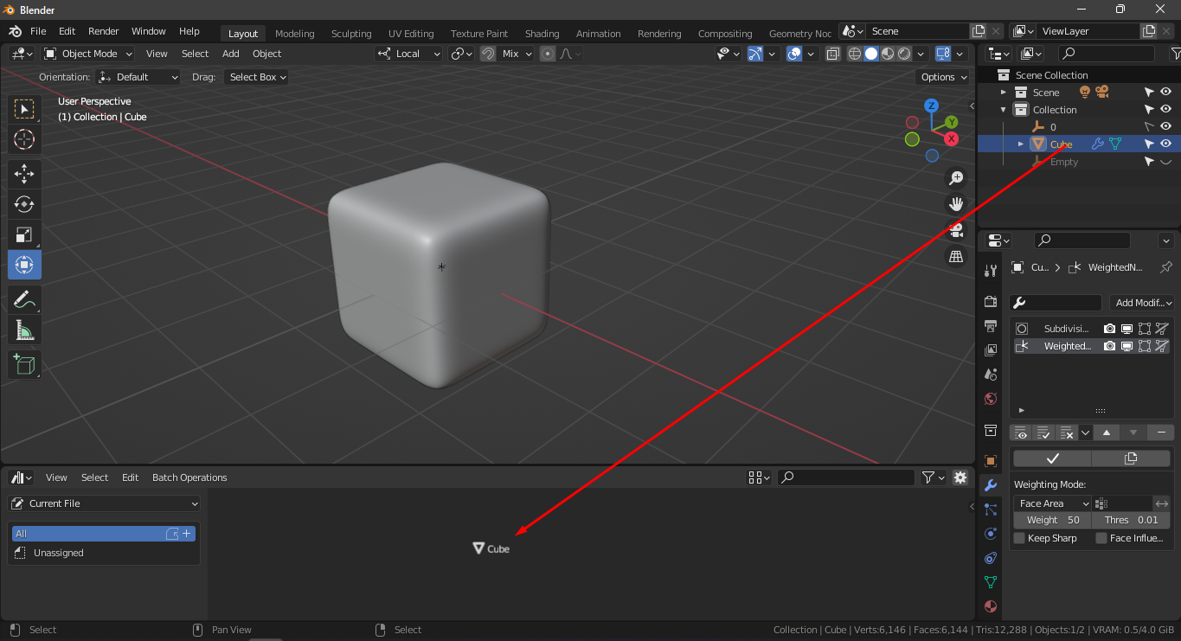
Task: Toggle render visibility of Subdivision modifier
Action: 1109,329
